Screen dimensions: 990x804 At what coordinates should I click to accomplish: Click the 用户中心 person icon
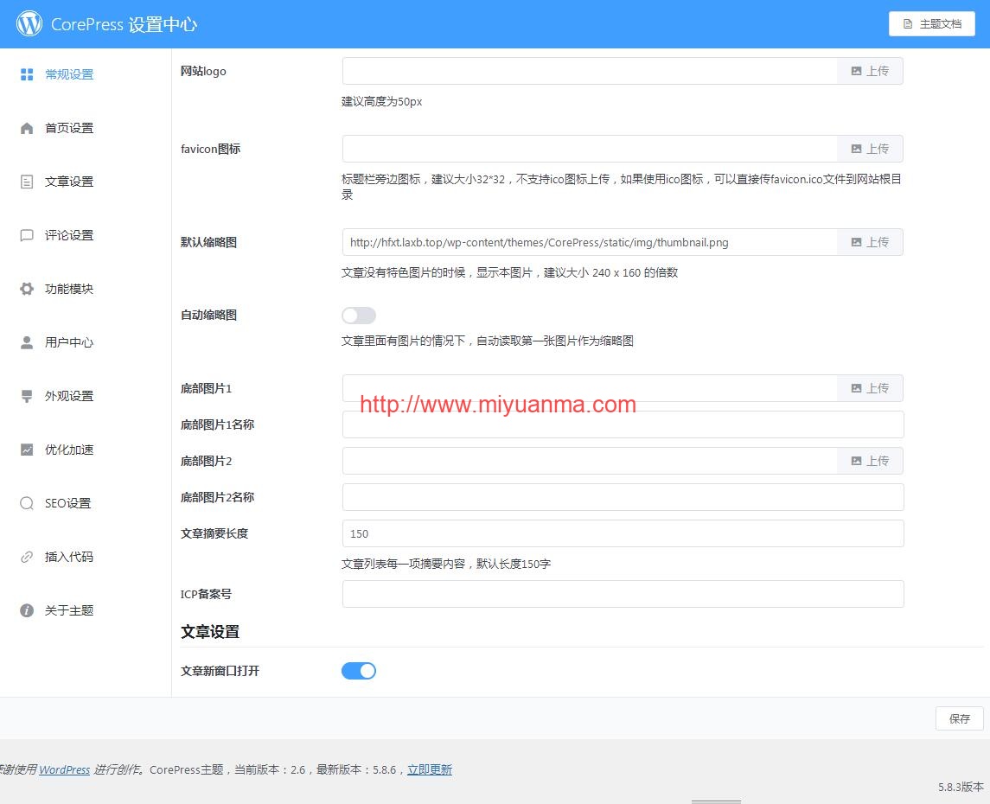[x=27, y=342]
